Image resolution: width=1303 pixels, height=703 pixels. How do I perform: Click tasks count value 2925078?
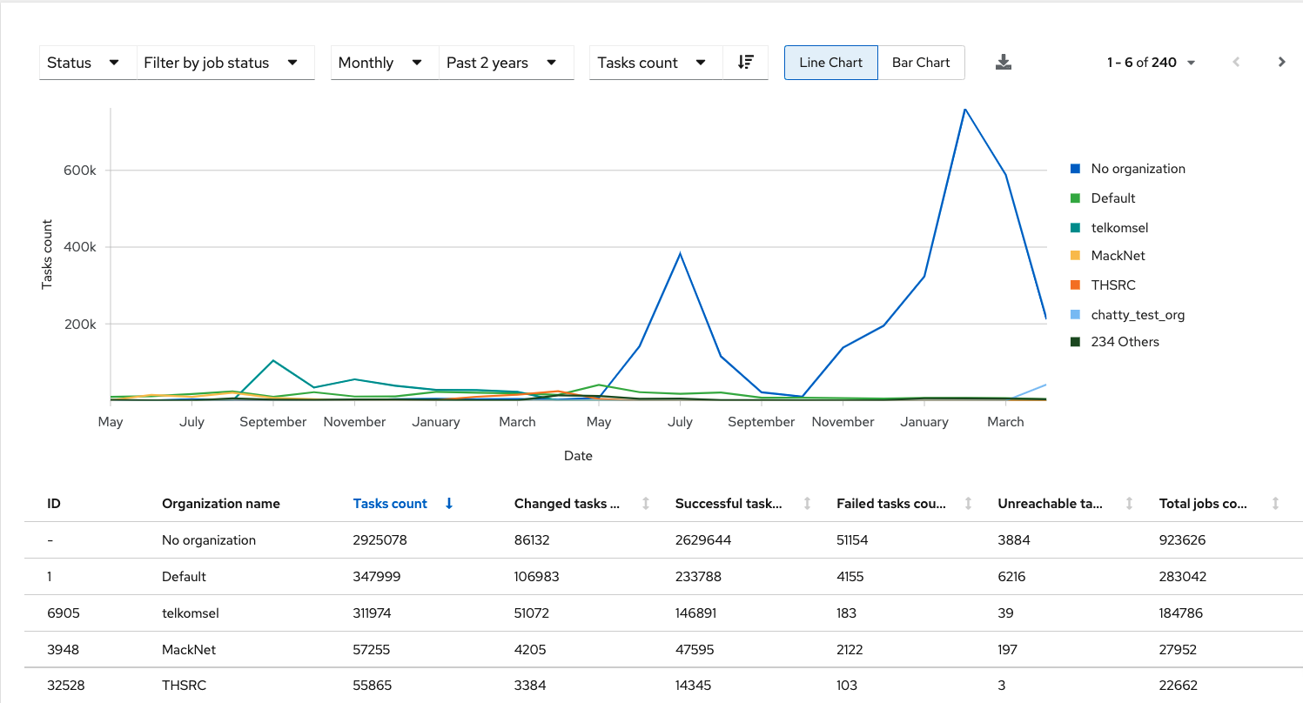point(380,540)
